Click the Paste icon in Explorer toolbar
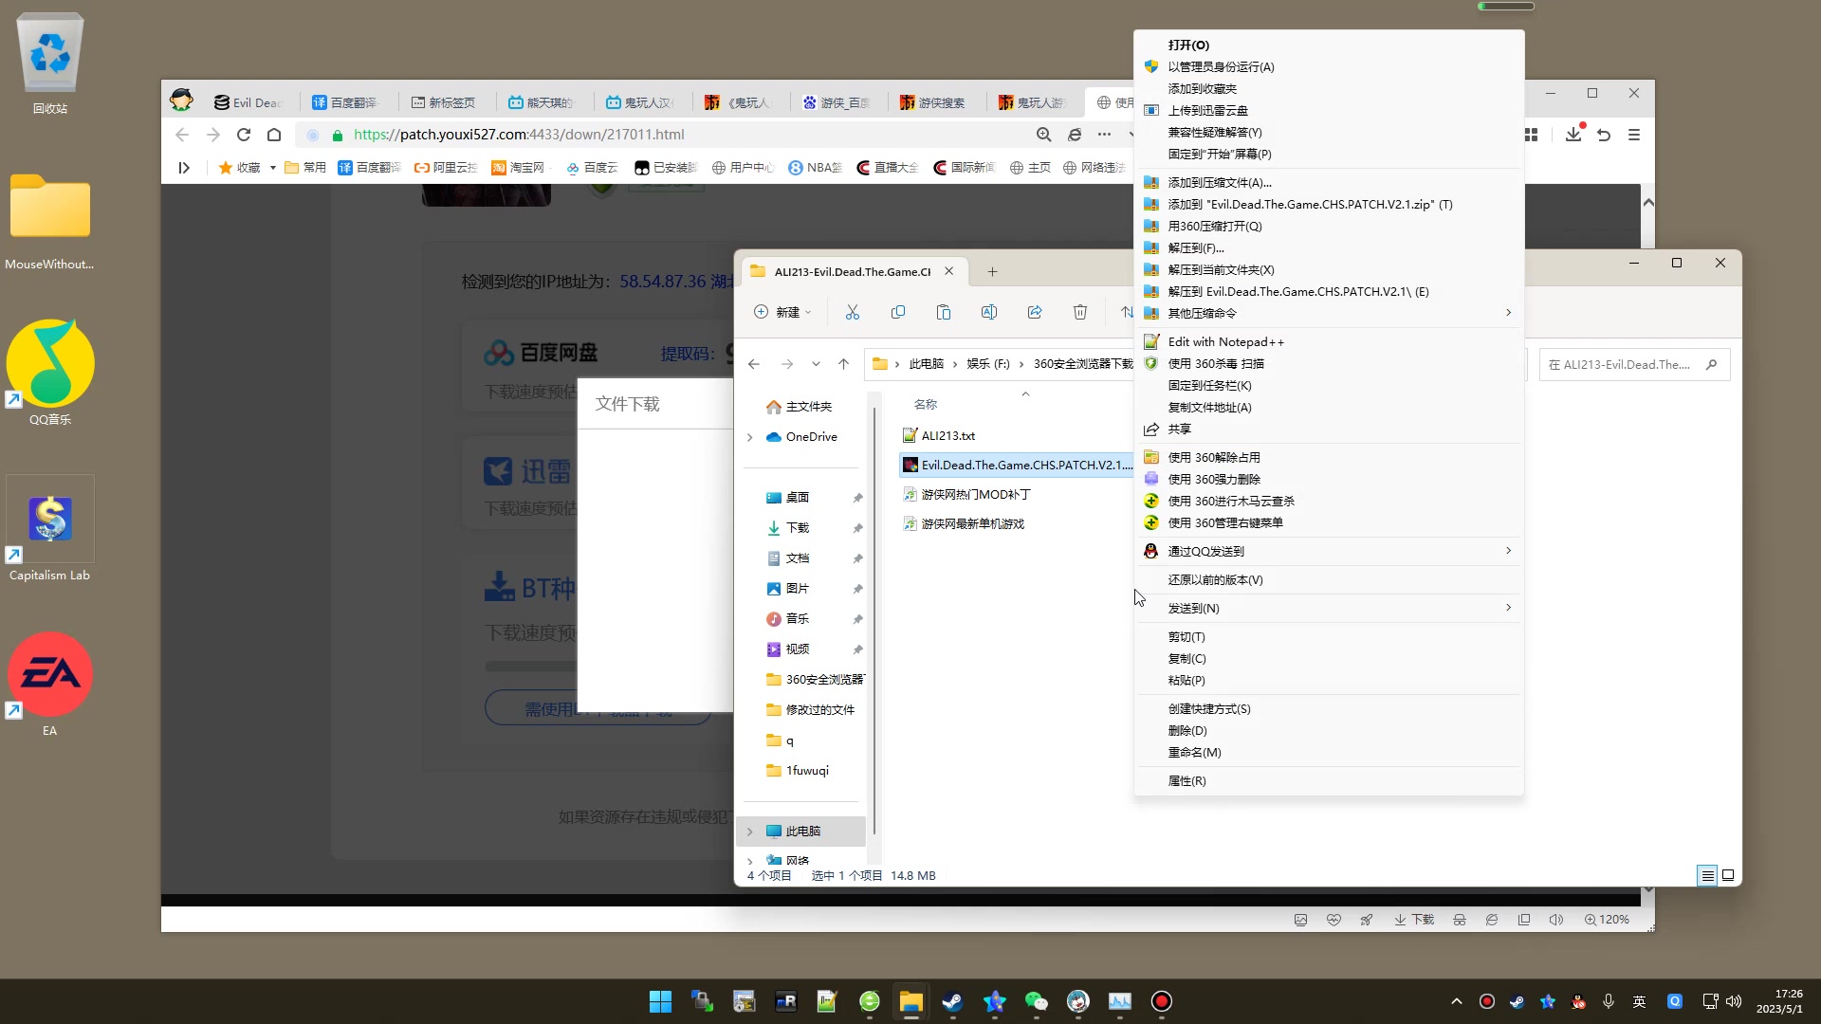Viewport: 1821px width, 1024px height. click(x=943, y=312)
